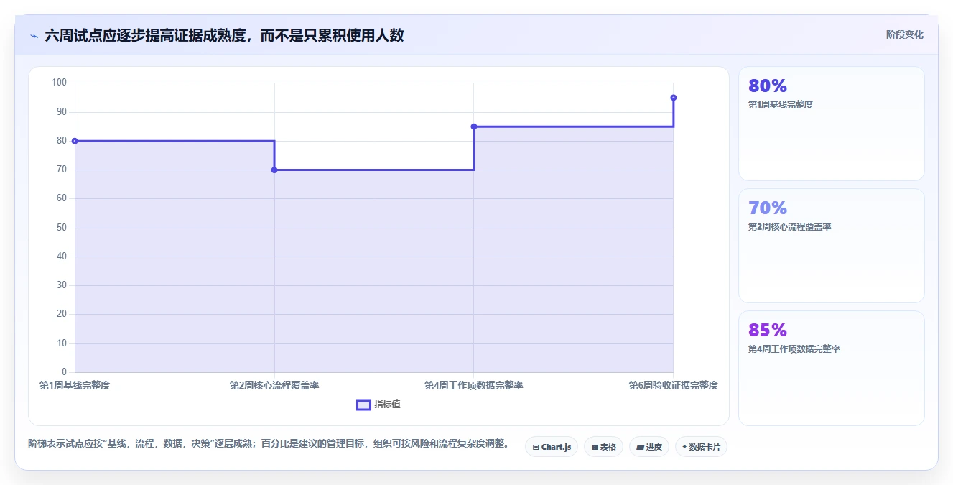
Task: Click the 阶段变化 label in the header
Action: tap(904, 34)
